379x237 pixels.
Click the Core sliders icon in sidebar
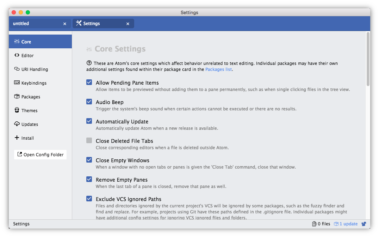click(17, 41)
